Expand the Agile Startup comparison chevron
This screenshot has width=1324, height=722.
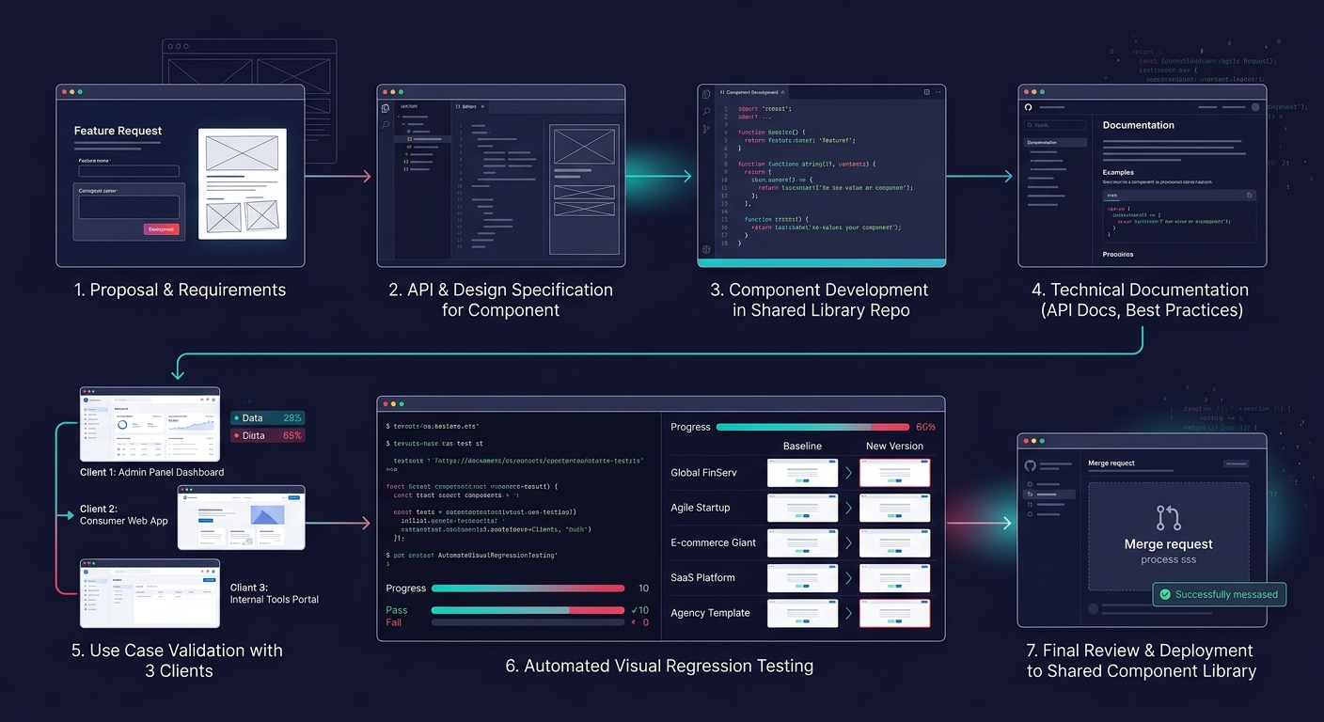tap(848, 508)
